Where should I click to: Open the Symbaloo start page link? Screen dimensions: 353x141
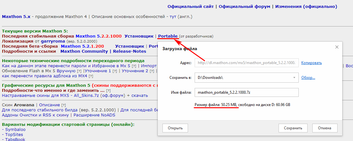coord(15,130)
